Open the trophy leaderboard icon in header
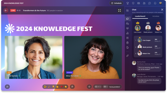Screen dimensions: 167x93 [x=128, y=3]
